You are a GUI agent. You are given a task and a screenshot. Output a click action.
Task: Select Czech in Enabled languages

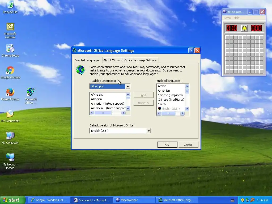pos(171,104)
